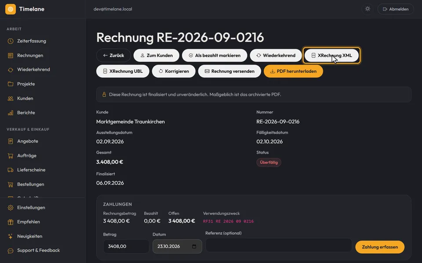Image resolution: width=422 pixels, height=263 pixels.
Task: Click the Neuigkeiten sparkle icon
Action: pyautogui.click(x=11, y=236)
